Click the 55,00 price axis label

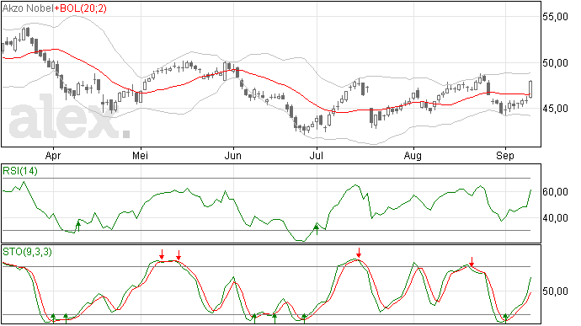click(555, 17)
